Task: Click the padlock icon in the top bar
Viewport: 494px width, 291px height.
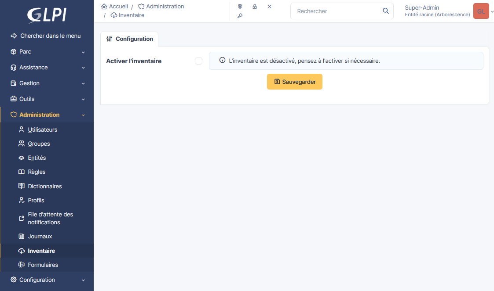Action: (255, 6)
